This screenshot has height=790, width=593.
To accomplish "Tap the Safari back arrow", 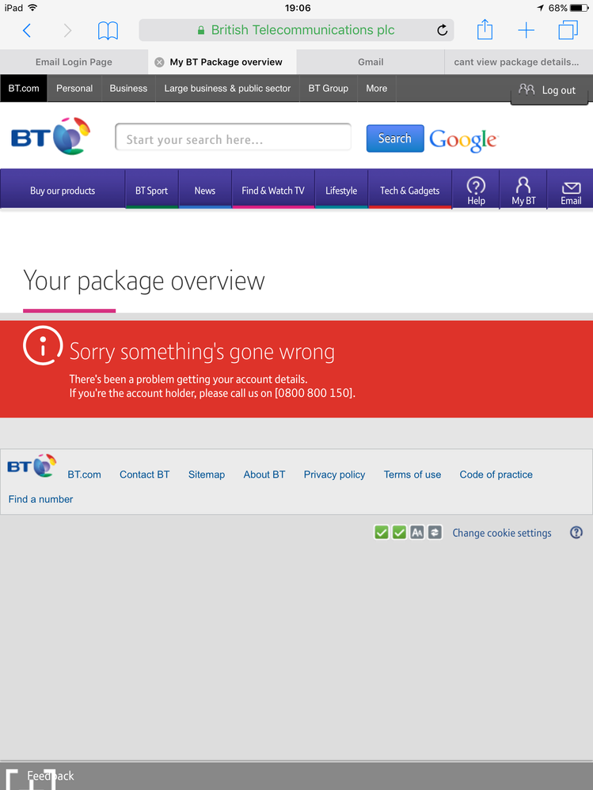I will point(27,30).
